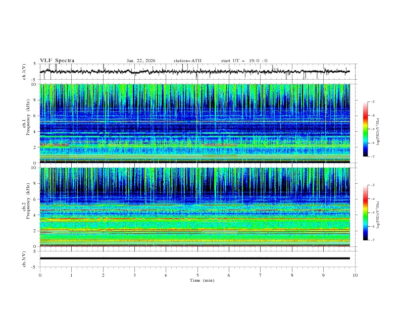400x309 pixels.
Task: Click the ch.3 flat waveform trace
Action: click(195, 259)
